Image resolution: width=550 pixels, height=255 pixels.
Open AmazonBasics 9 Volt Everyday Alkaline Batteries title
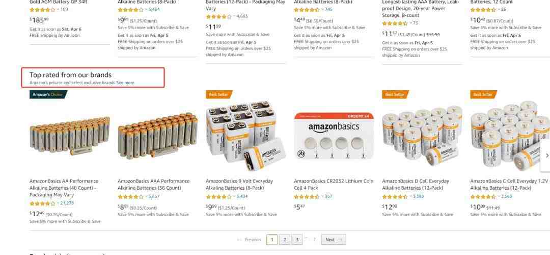[x=239, y=185]
